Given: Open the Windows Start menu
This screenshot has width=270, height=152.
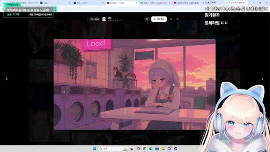Looking at the screenshot, I should point(94,149).
